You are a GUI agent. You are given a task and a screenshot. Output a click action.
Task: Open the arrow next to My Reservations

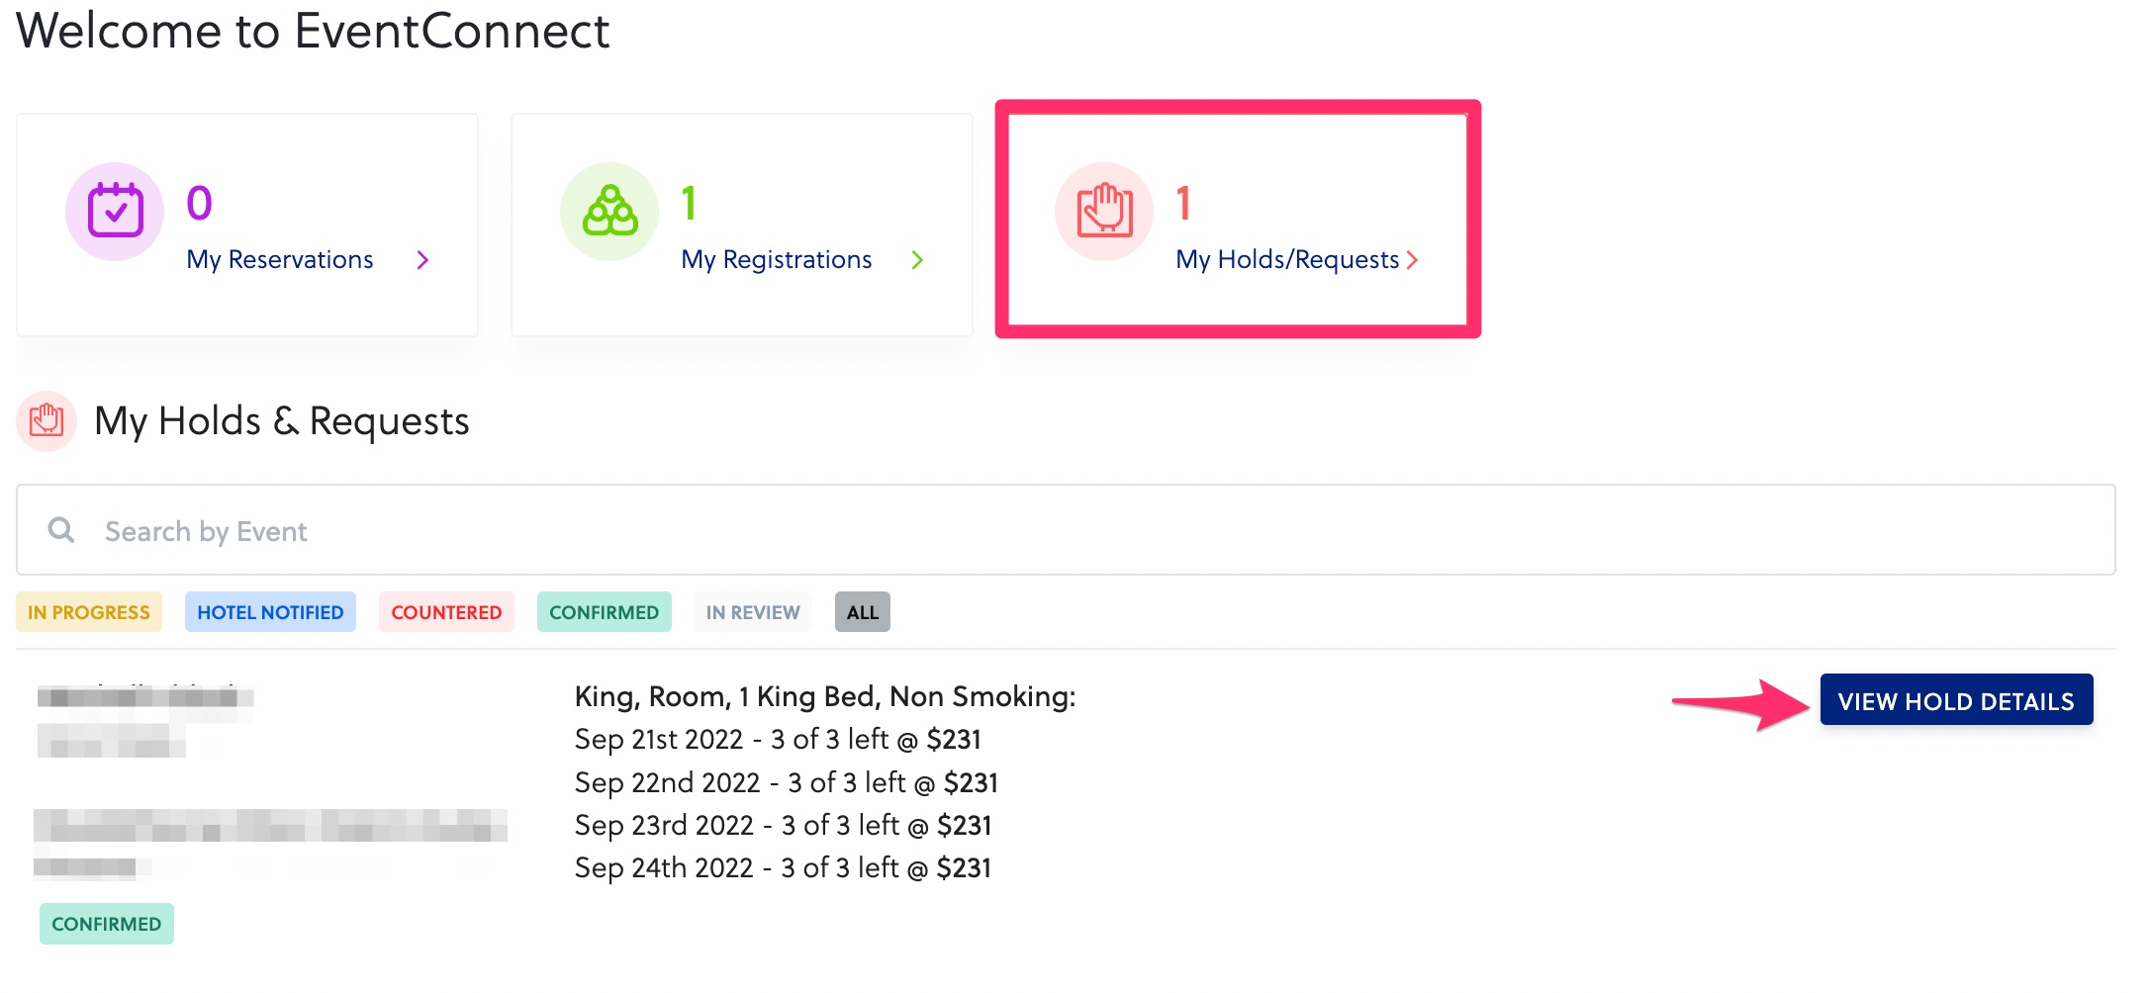(422, 260)
